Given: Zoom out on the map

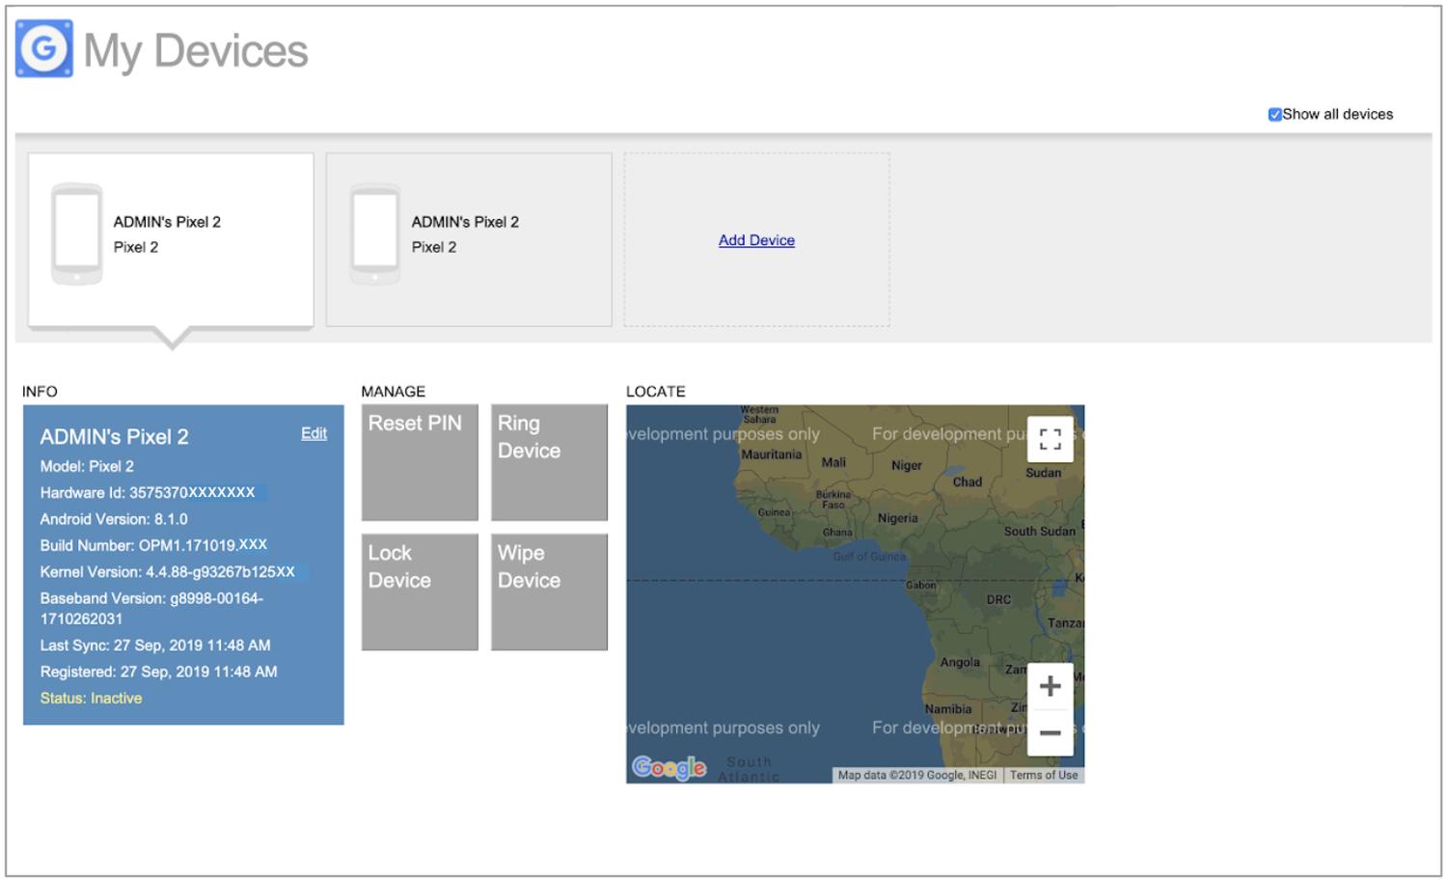Looking at the screenshot, I should [x=1050, y=733].
